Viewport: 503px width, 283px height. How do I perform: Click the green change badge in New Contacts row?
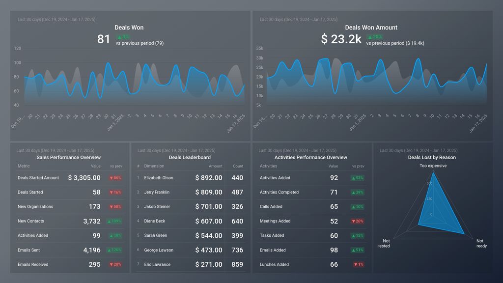[114, 221]
